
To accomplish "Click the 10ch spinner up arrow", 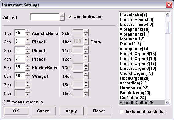I will 86,39.
